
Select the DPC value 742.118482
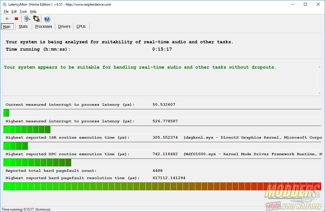tap(165, 154)
